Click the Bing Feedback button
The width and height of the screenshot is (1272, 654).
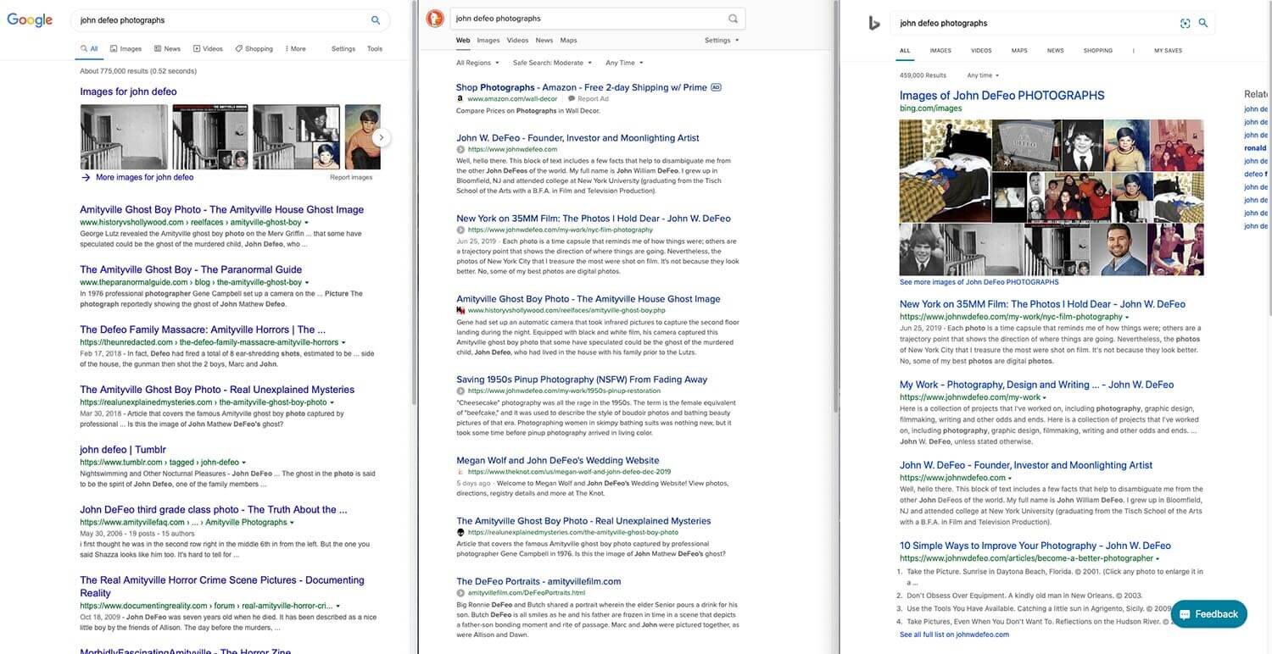pos(1208,614)
